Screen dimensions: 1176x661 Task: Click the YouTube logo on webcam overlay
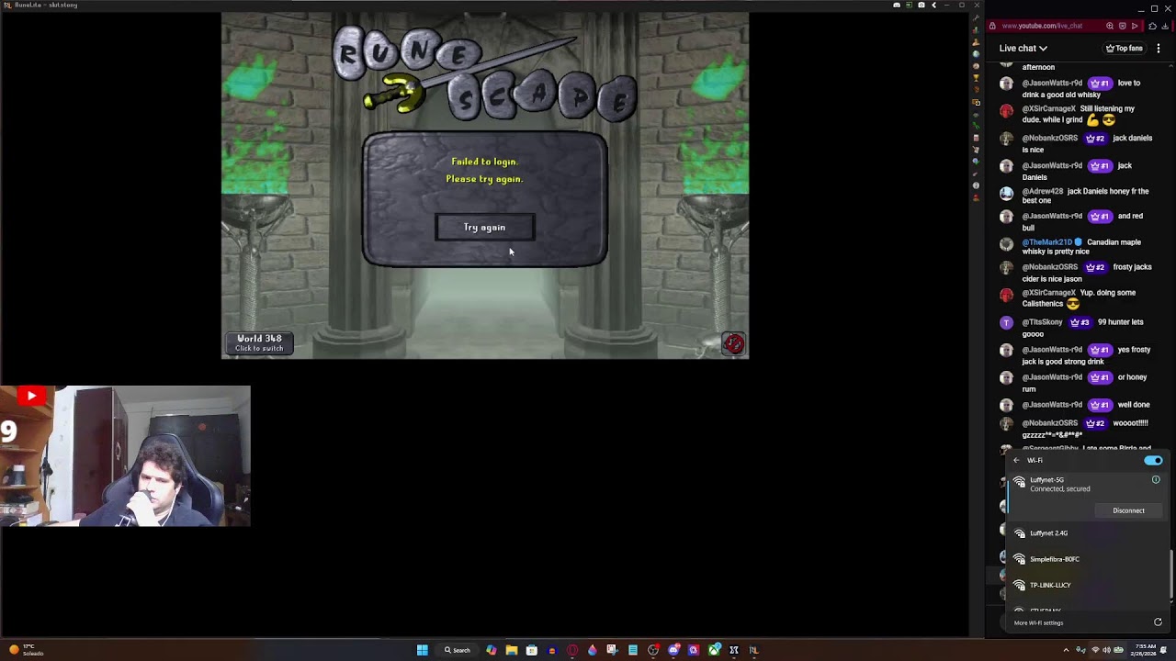coord(31,396)
